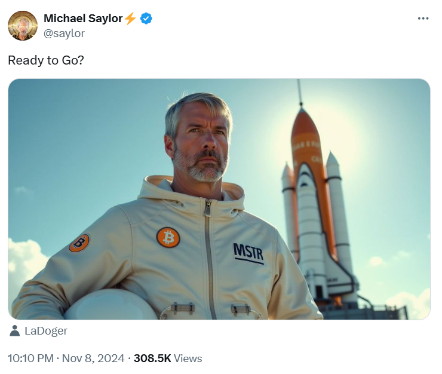Click the jacket's zipper pull
The image size is (442, 374).
click(x=208, y=208)
